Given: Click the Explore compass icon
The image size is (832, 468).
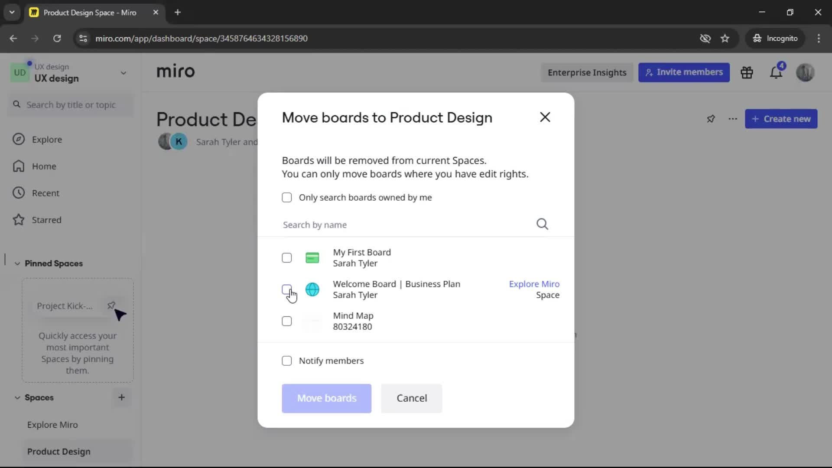Looking at the screenshot, I should [x=19, y=139].
